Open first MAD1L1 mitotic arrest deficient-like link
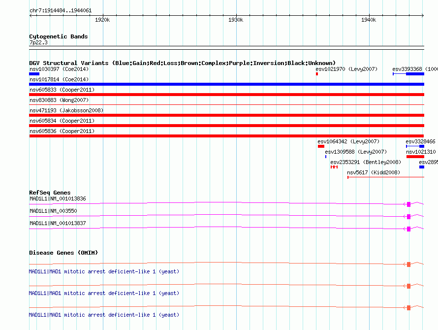 pos(104,271)
